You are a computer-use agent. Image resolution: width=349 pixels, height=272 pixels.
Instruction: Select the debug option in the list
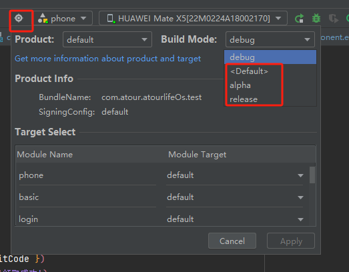(270, 57)
